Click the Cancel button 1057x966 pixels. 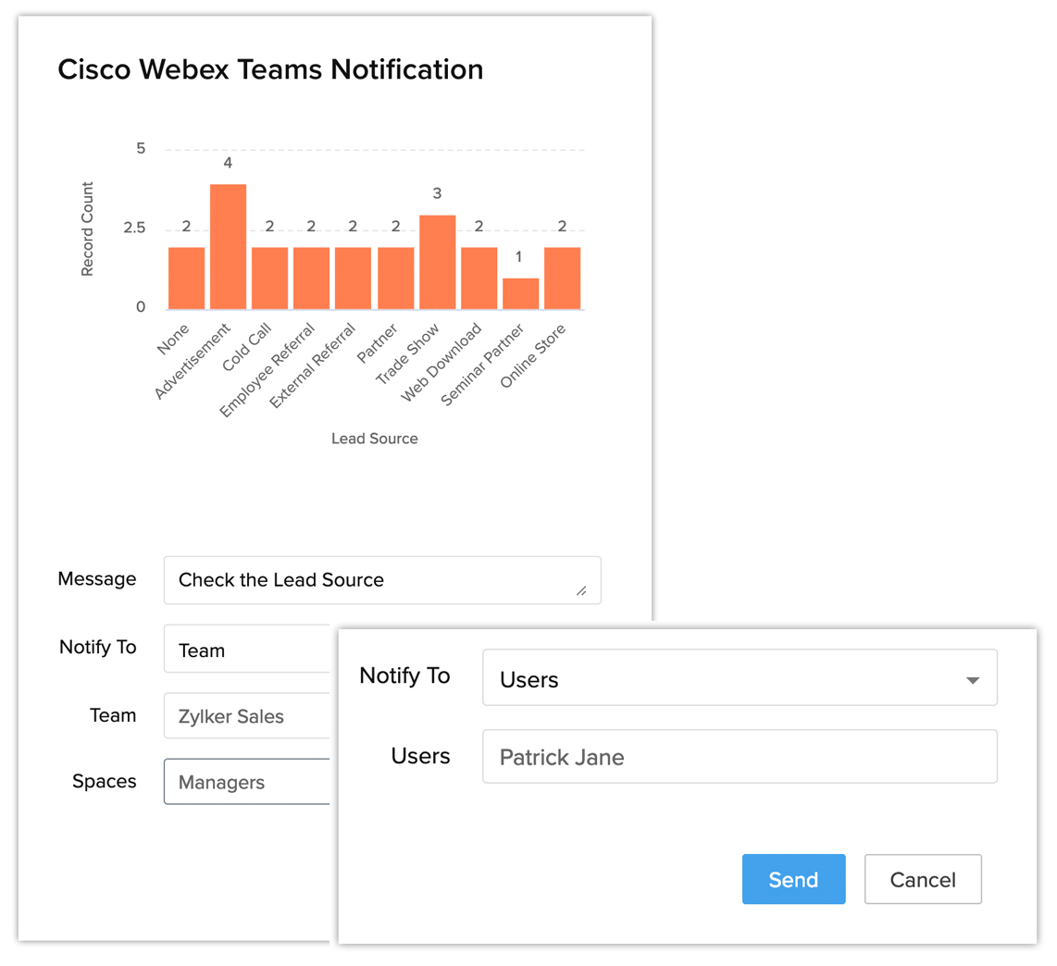click(922, 878)
